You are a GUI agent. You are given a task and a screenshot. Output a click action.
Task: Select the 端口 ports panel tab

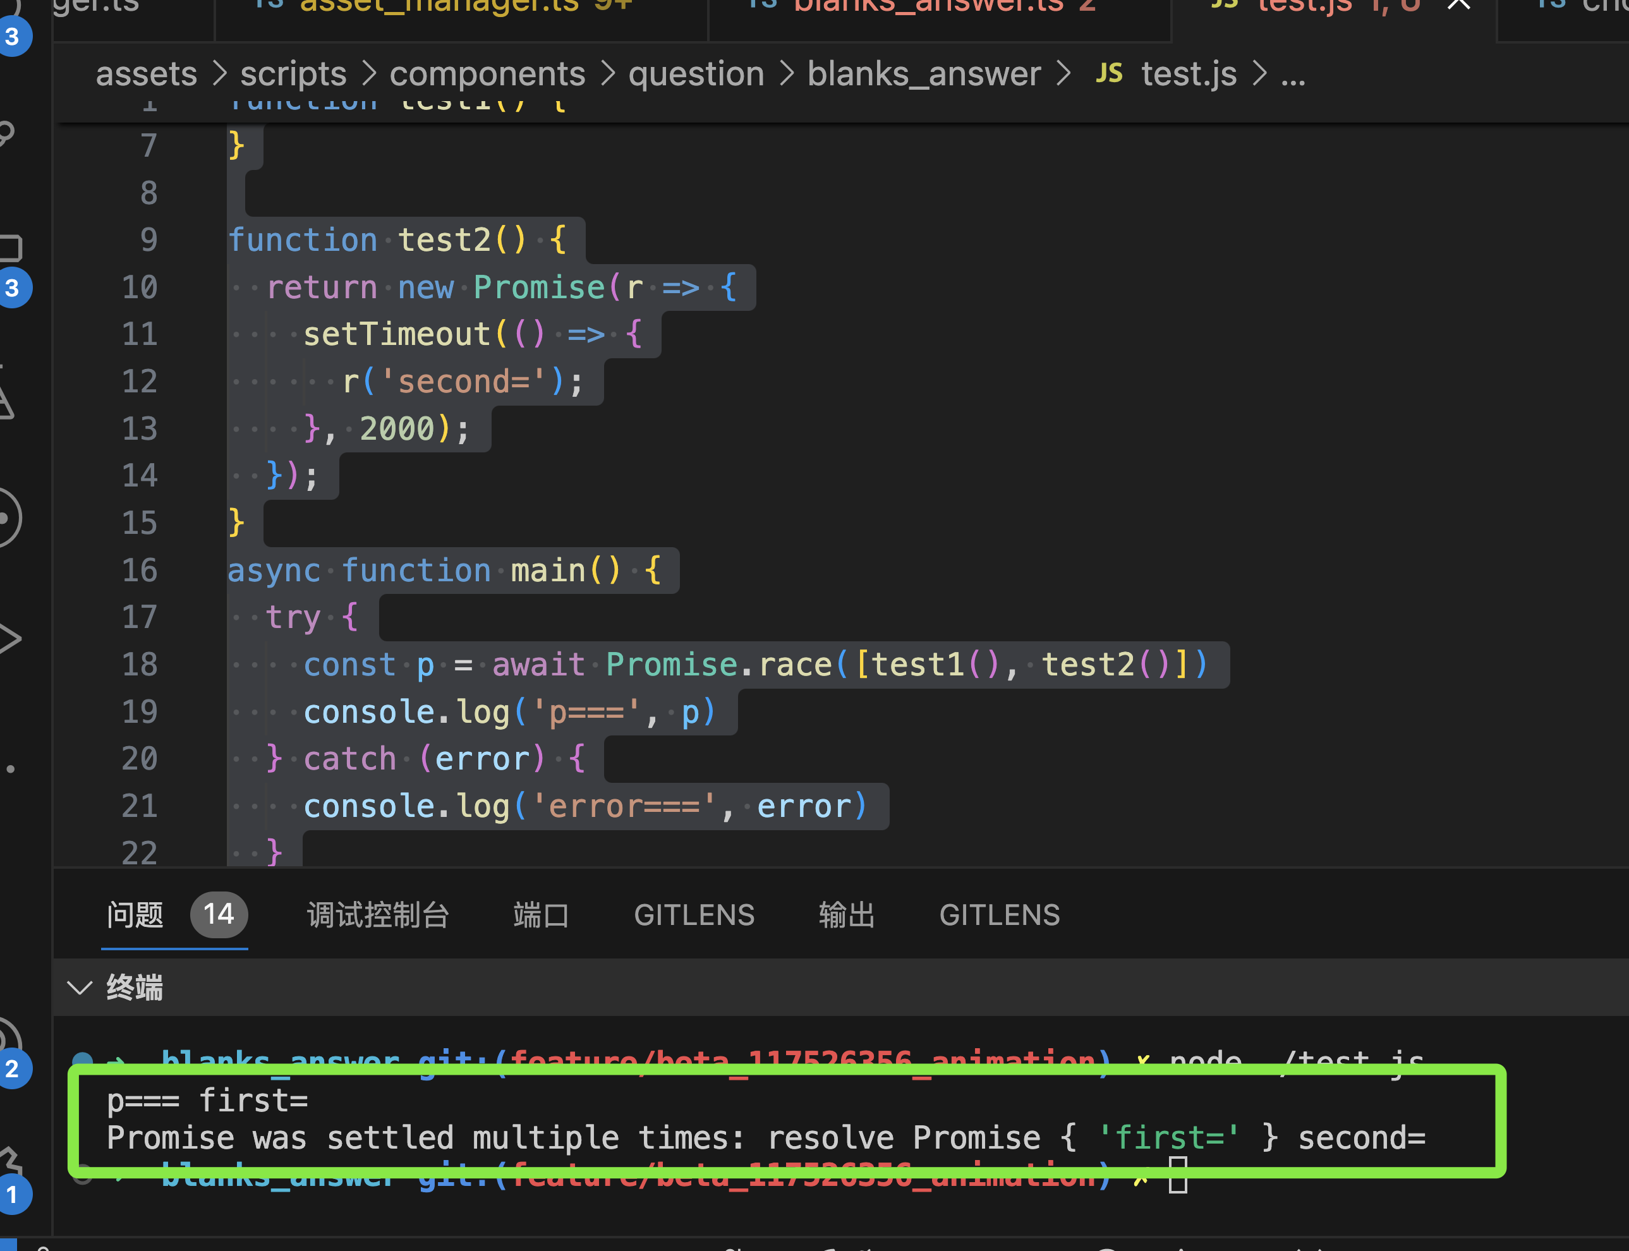pyautogui.click(x=540, y=914)
